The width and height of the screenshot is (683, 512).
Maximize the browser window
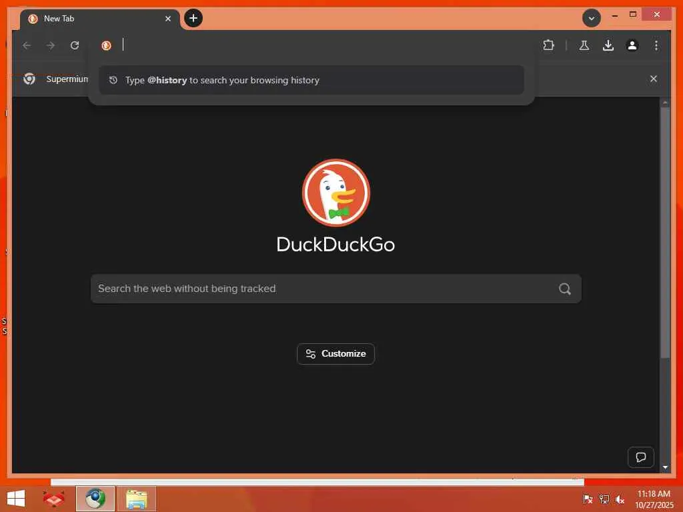pyautogui.click(x=633, y=15)
